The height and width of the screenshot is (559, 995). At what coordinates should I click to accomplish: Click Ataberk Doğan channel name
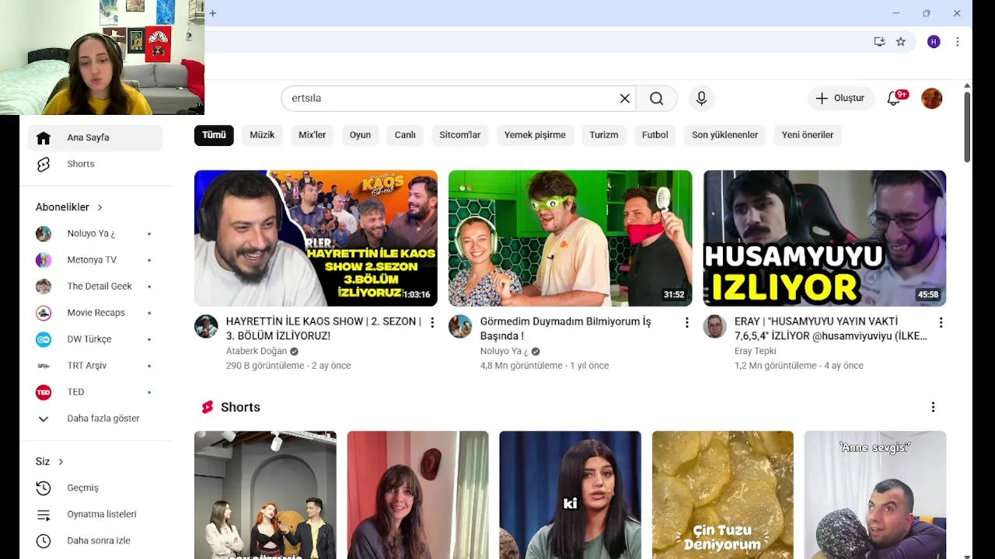pyautogui.click(x=257, y=351)
